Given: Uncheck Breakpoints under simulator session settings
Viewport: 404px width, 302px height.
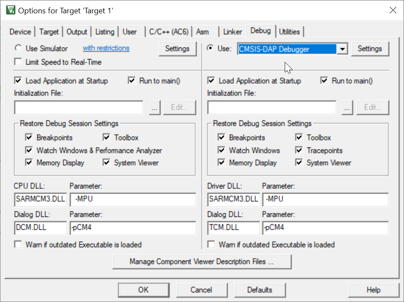Looking at the screenshot, I should pyautogui.click(x=29, y=137).
